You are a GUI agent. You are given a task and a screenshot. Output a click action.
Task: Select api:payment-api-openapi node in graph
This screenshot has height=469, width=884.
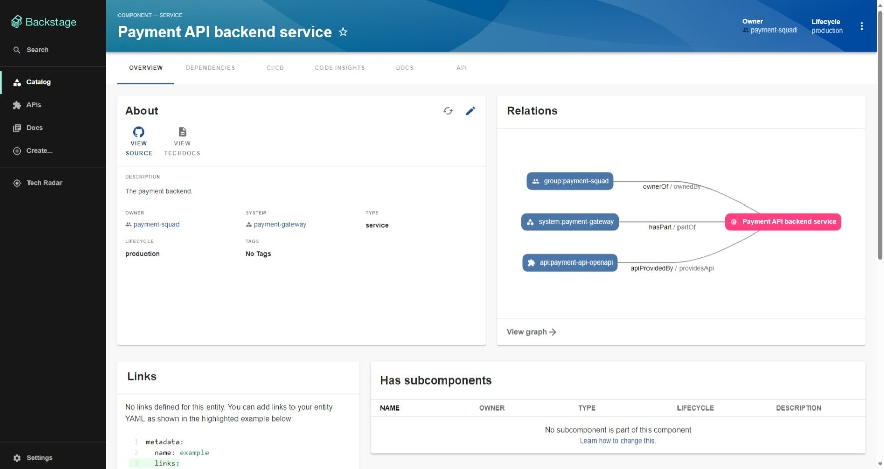point(570,262)
